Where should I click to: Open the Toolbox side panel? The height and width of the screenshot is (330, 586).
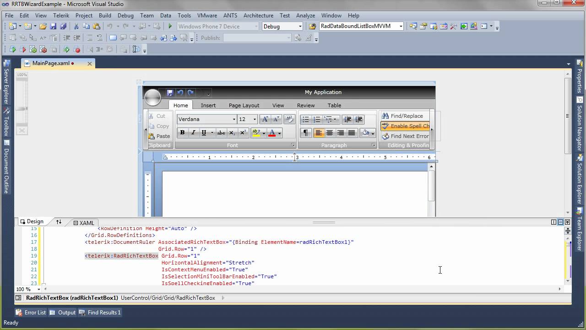[x=6, y=123]
